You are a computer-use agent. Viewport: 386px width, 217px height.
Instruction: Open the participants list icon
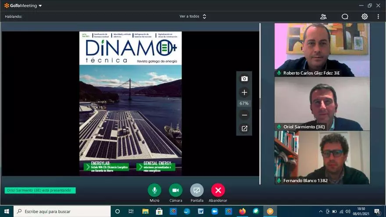pyautogui.click(x=323, y=17)
